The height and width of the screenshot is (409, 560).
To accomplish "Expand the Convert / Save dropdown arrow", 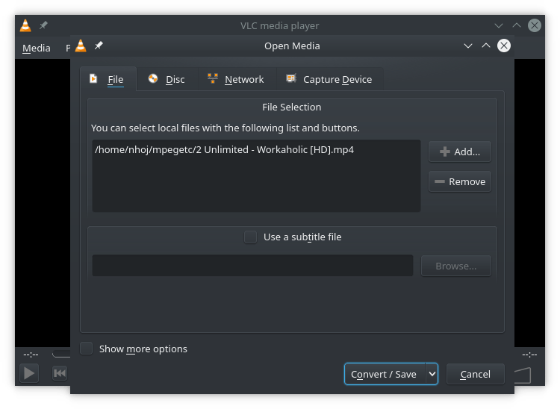I will (432, 374).
